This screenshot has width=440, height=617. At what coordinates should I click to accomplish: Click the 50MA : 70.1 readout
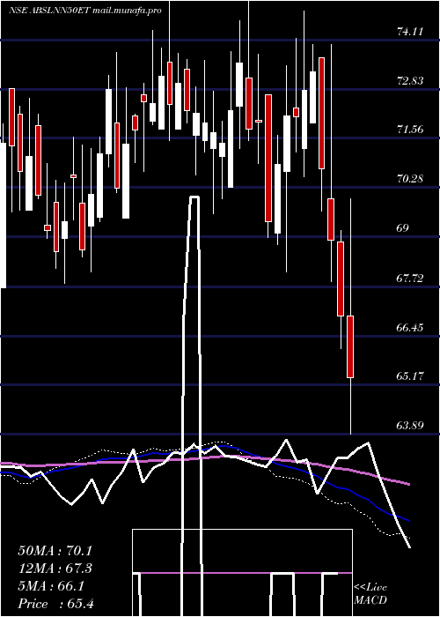coord(56,551)
